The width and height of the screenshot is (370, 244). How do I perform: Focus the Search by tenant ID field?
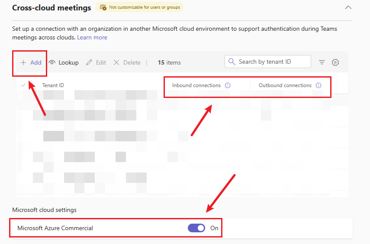coord(267,62)
